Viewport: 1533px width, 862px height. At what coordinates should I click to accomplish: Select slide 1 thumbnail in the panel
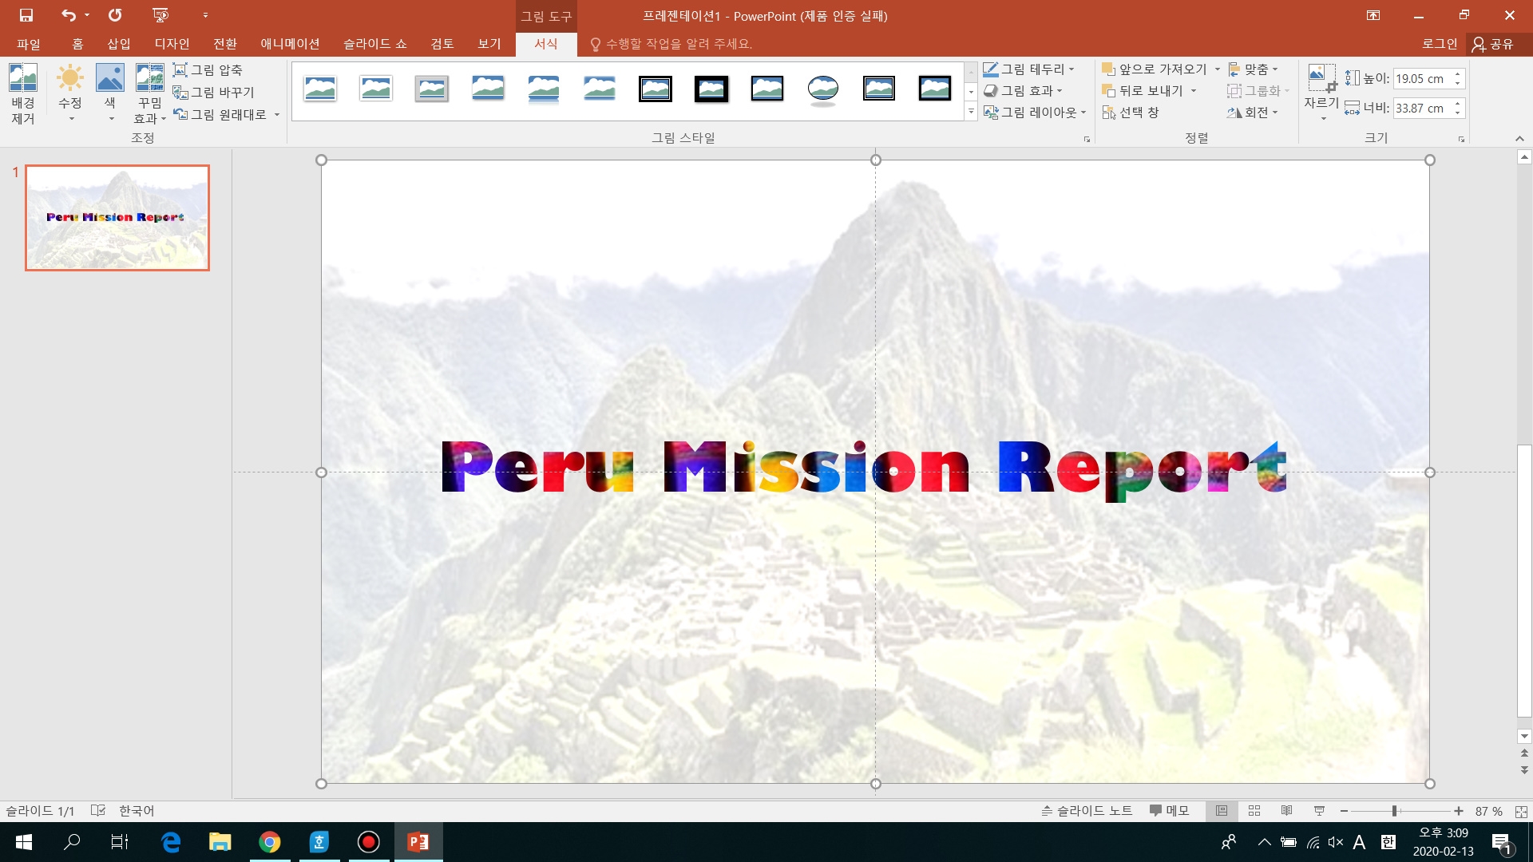tap(117, 218)
